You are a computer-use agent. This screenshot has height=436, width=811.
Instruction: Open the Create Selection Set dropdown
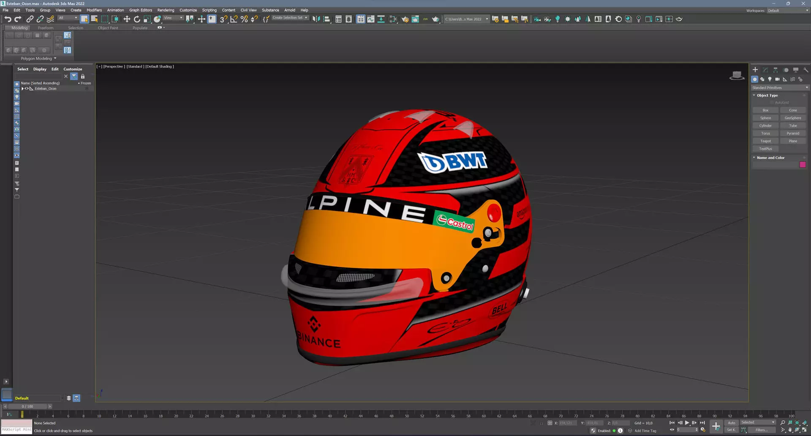coord(290,18)
